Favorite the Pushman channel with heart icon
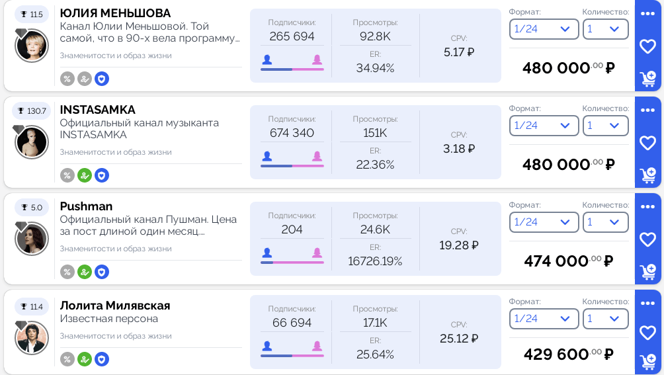 tap(647, 239)
